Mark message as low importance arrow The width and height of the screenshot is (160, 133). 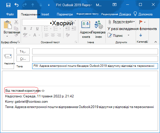pos(141,35)
